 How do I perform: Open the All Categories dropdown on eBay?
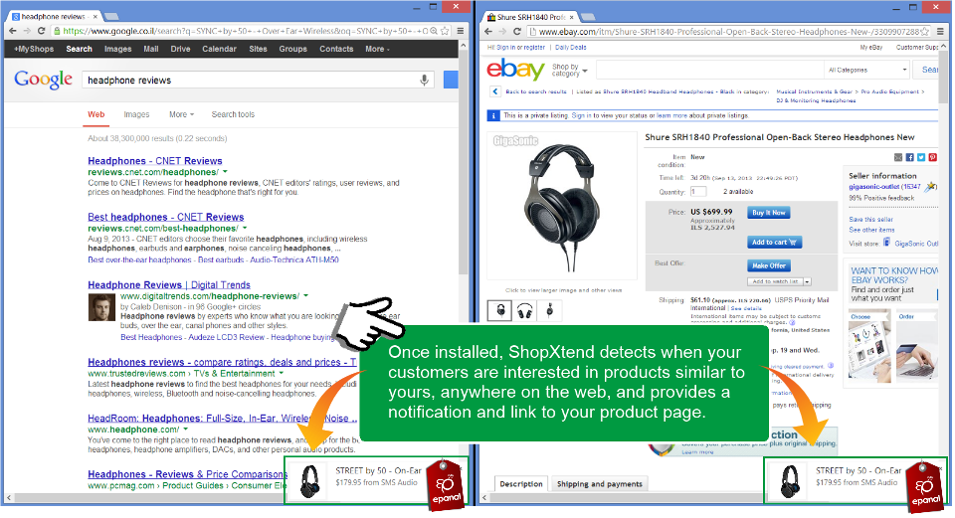click(x=866, y=70)
